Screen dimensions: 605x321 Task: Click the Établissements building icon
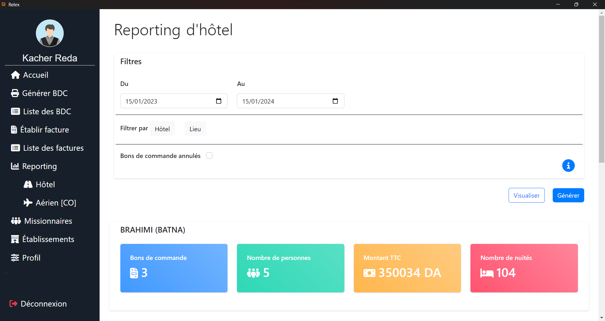tap(15, 239)
